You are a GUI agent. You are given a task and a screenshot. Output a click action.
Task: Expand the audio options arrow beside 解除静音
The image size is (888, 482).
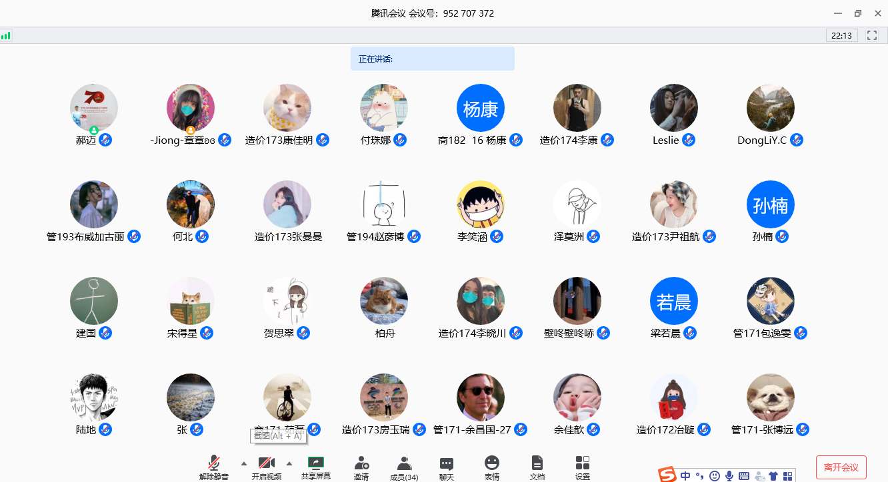tap(243, 463)
